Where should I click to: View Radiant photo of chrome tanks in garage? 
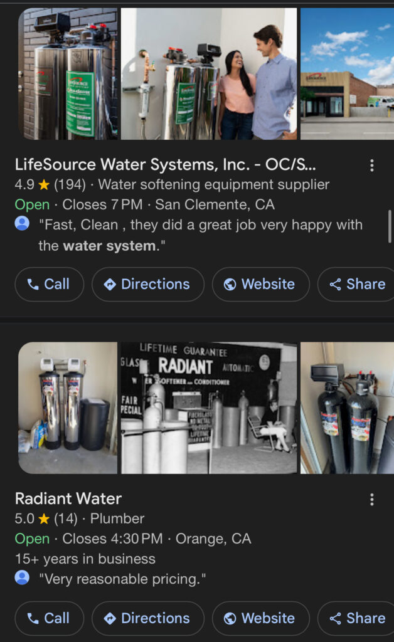[68, 408]
